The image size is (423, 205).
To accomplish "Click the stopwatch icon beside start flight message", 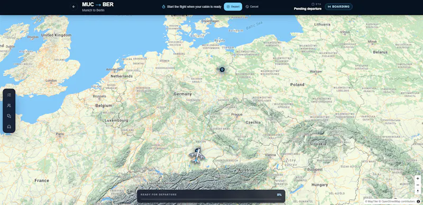I will tap(163, 7).
